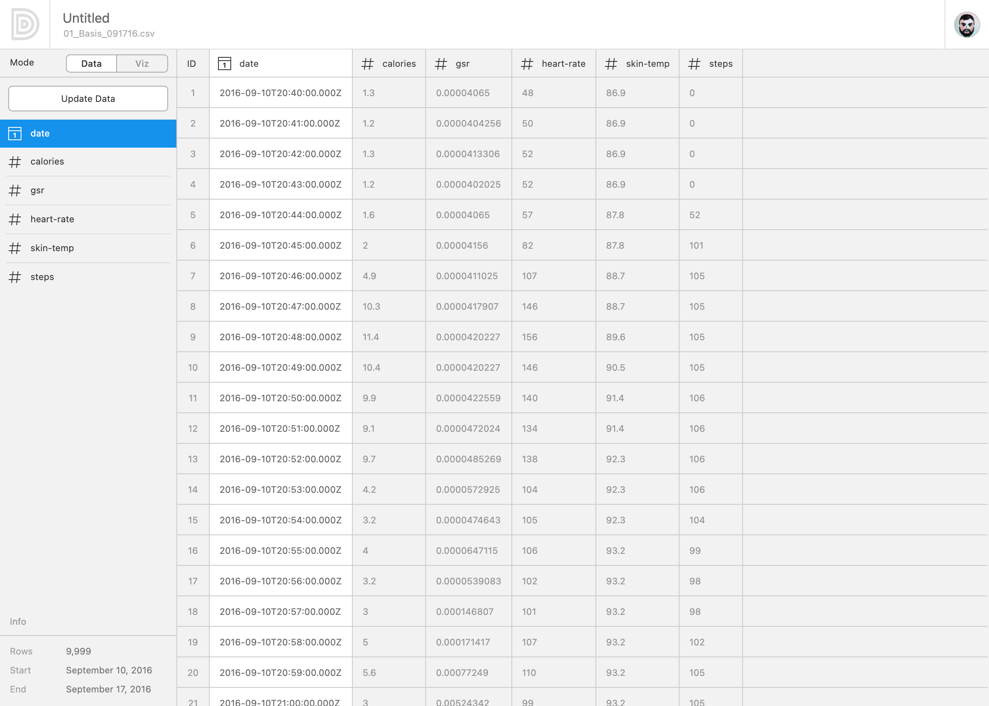Click the hash icon beside heart-rate in sidebar
The image size is (989, 706).
coord(15,219)
